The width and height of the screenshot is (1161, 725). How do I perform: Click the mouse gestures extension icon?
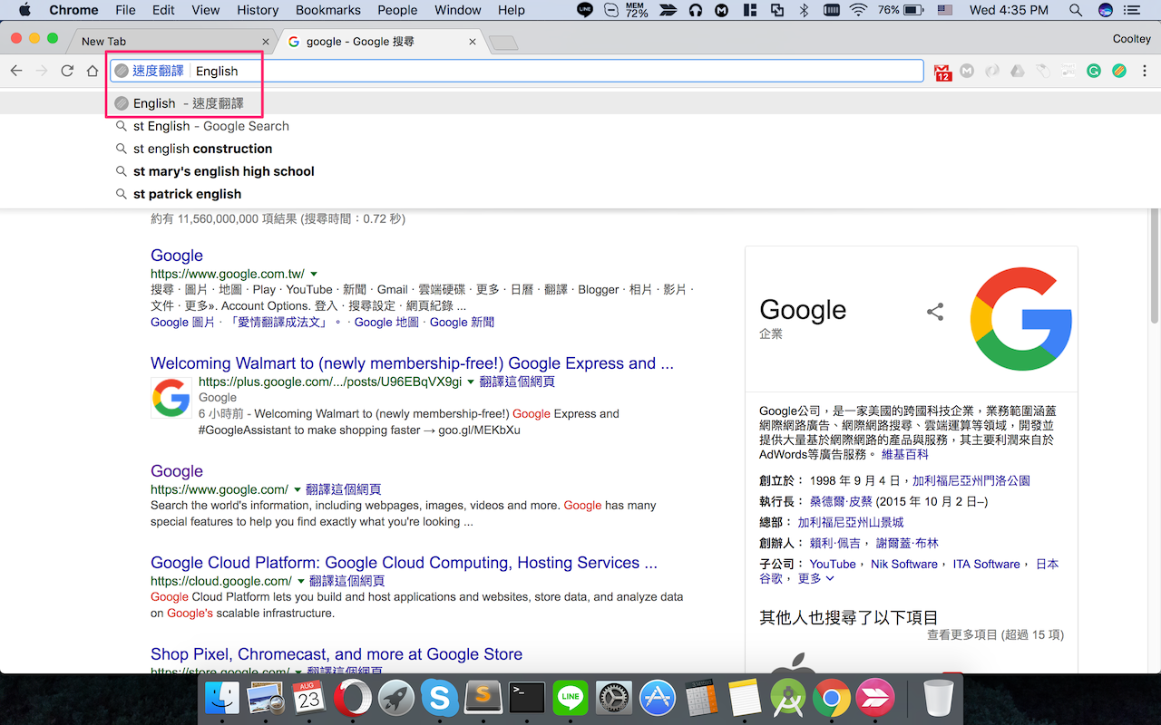click(x=1043, y=71)
